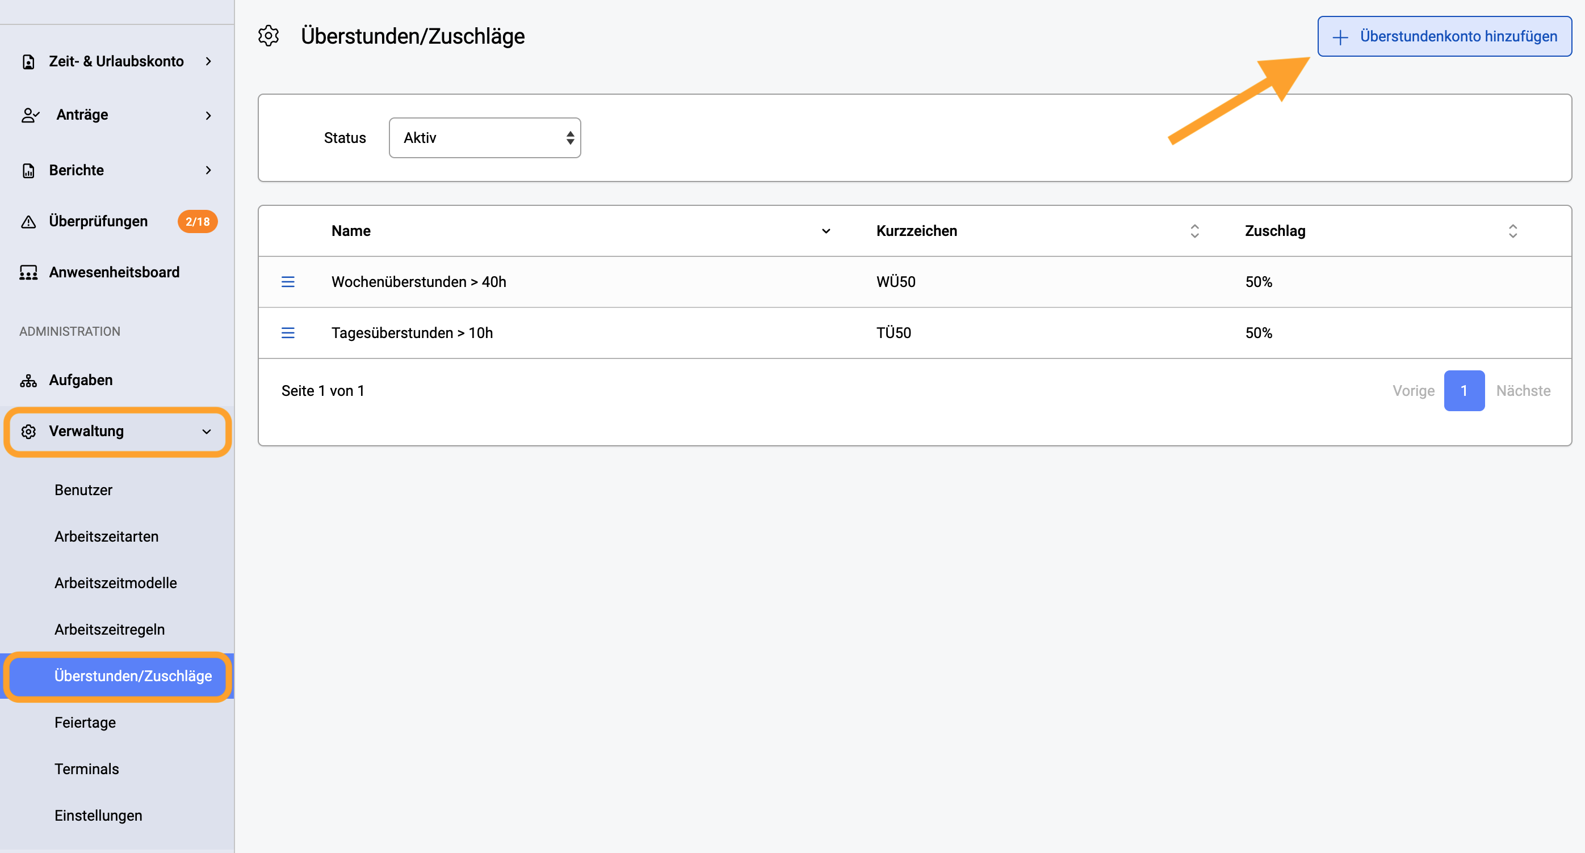Click the Überstunden/Zuschläge page title

pos(412,36)
